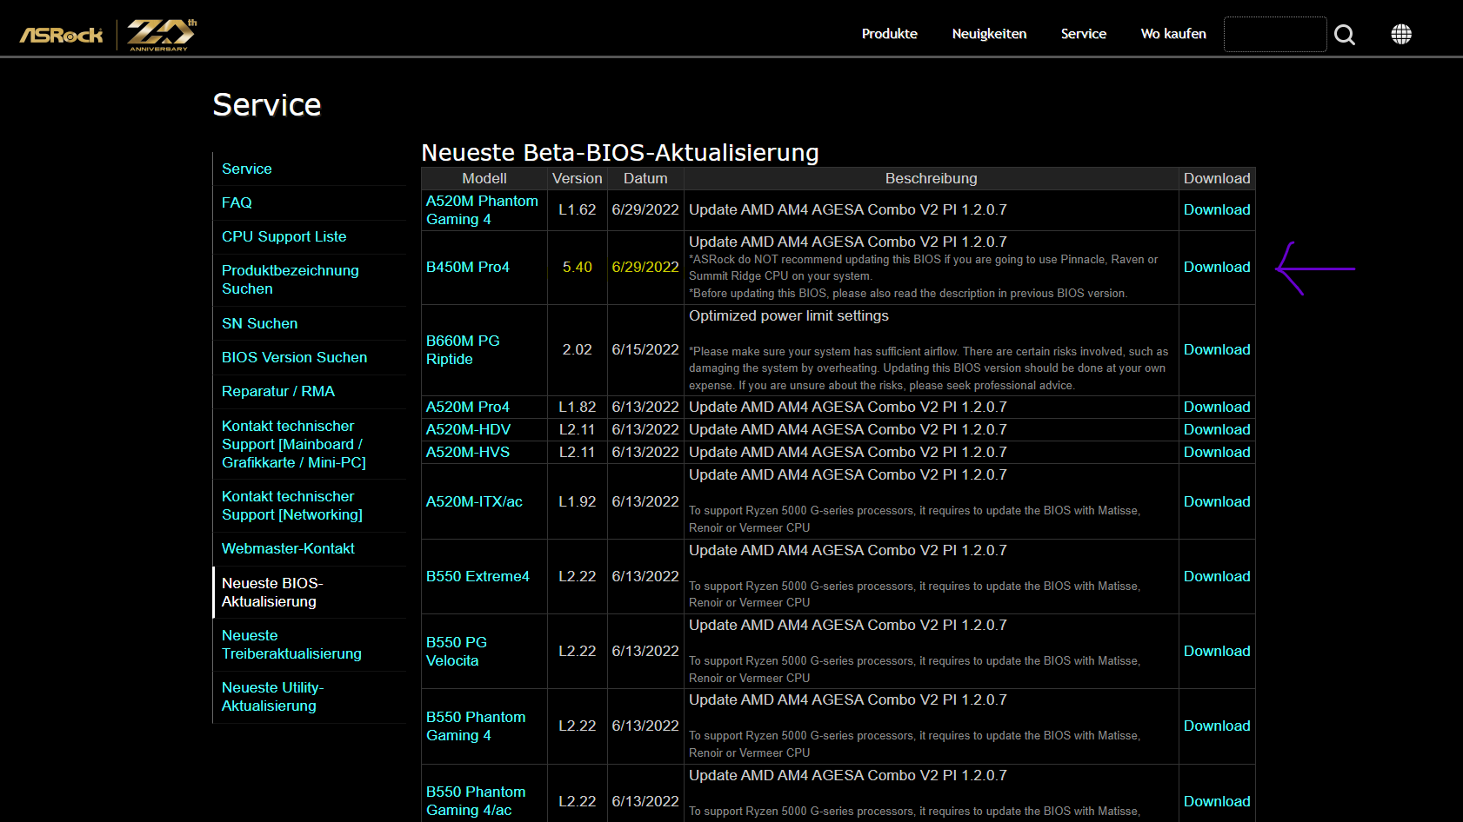Click the search magnifier icon
Viewport: 1463px width, 822px height.
click(x=1345, y=35)
